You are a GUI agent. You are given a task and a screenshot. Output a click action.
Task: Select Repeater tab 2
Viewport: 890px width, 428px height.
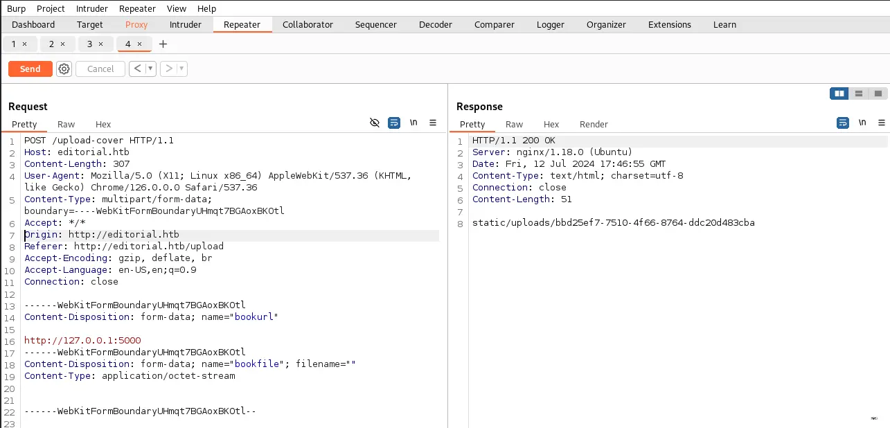(x=52, y=44)
